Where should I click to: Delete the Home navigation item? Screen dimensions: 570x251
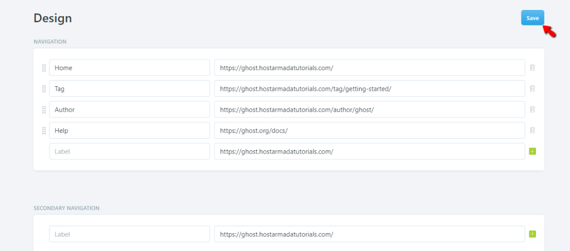(x=532, y=68)
